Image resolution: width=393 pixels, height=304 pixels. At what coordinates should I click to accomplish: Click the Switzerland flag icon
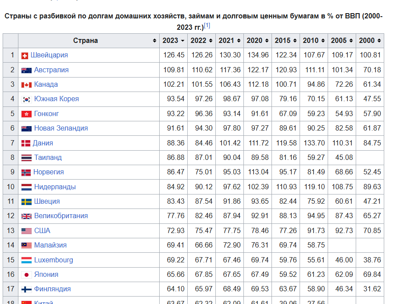click(25, 56)
